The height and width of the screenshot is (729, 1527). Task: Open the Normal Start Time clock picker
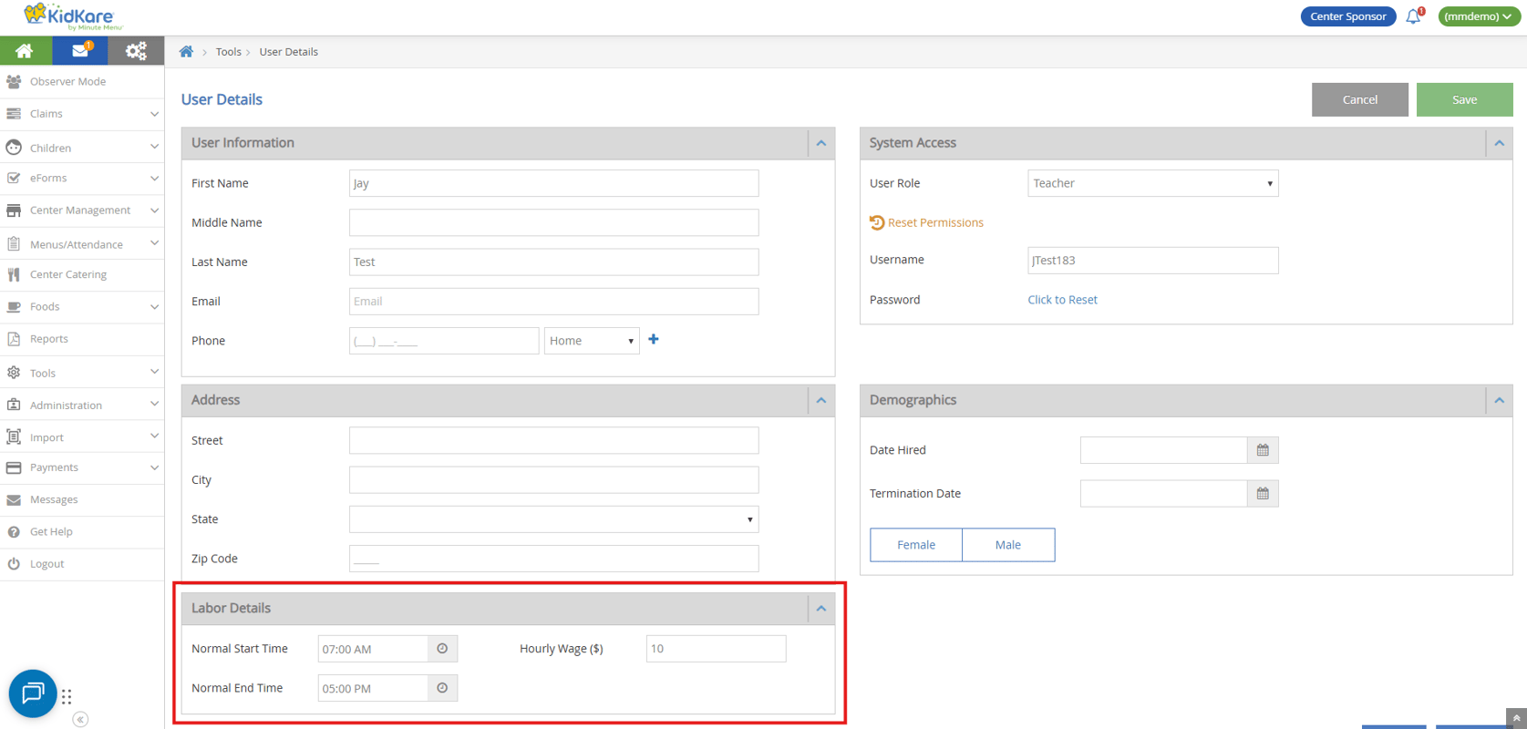click(x=442, y=649)
